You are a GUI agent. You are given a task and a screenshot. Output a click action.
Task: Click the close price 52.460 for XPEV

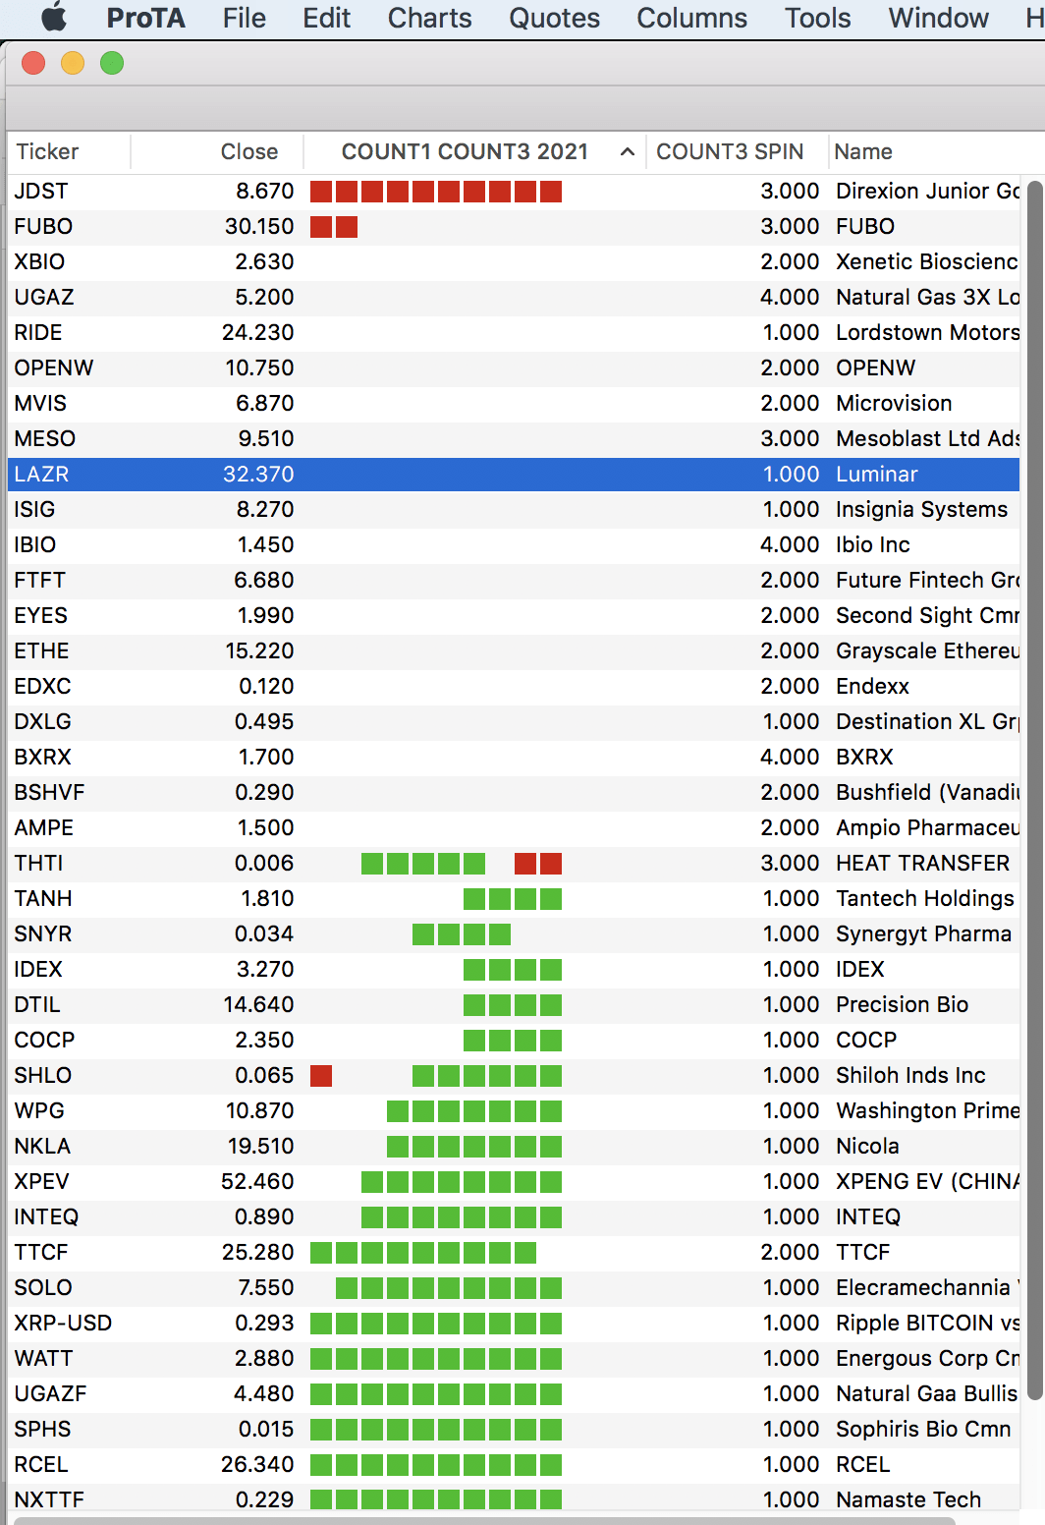point(257,1181)
